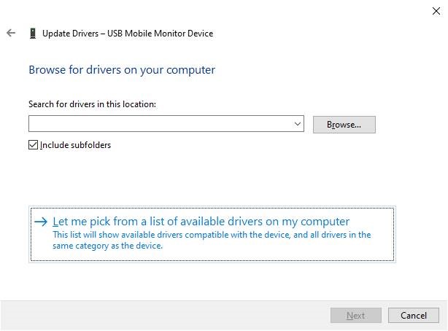The width and height of the screenshot is (448, 331).
Task: Click the grey footer bar left of Next
Action: coord(161,316)
